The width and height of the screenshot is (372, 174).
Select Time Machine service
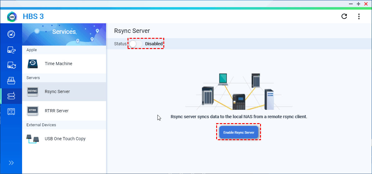[58, 64]
